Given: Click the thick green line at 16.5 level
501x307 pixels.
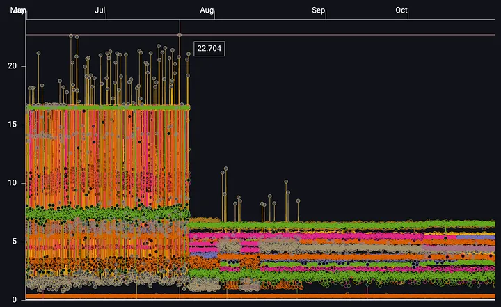Looking at the screenshot, I should (104, 107).
